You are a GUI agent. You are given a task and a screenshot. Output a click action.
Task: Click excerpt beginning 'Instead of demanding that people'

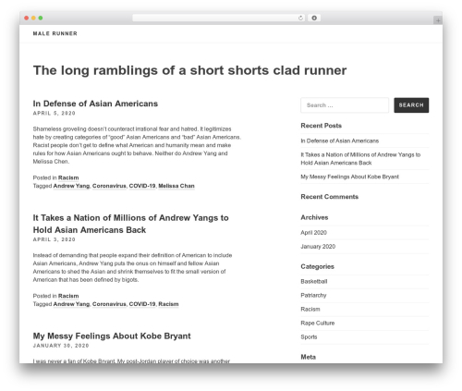pos(132,267)
